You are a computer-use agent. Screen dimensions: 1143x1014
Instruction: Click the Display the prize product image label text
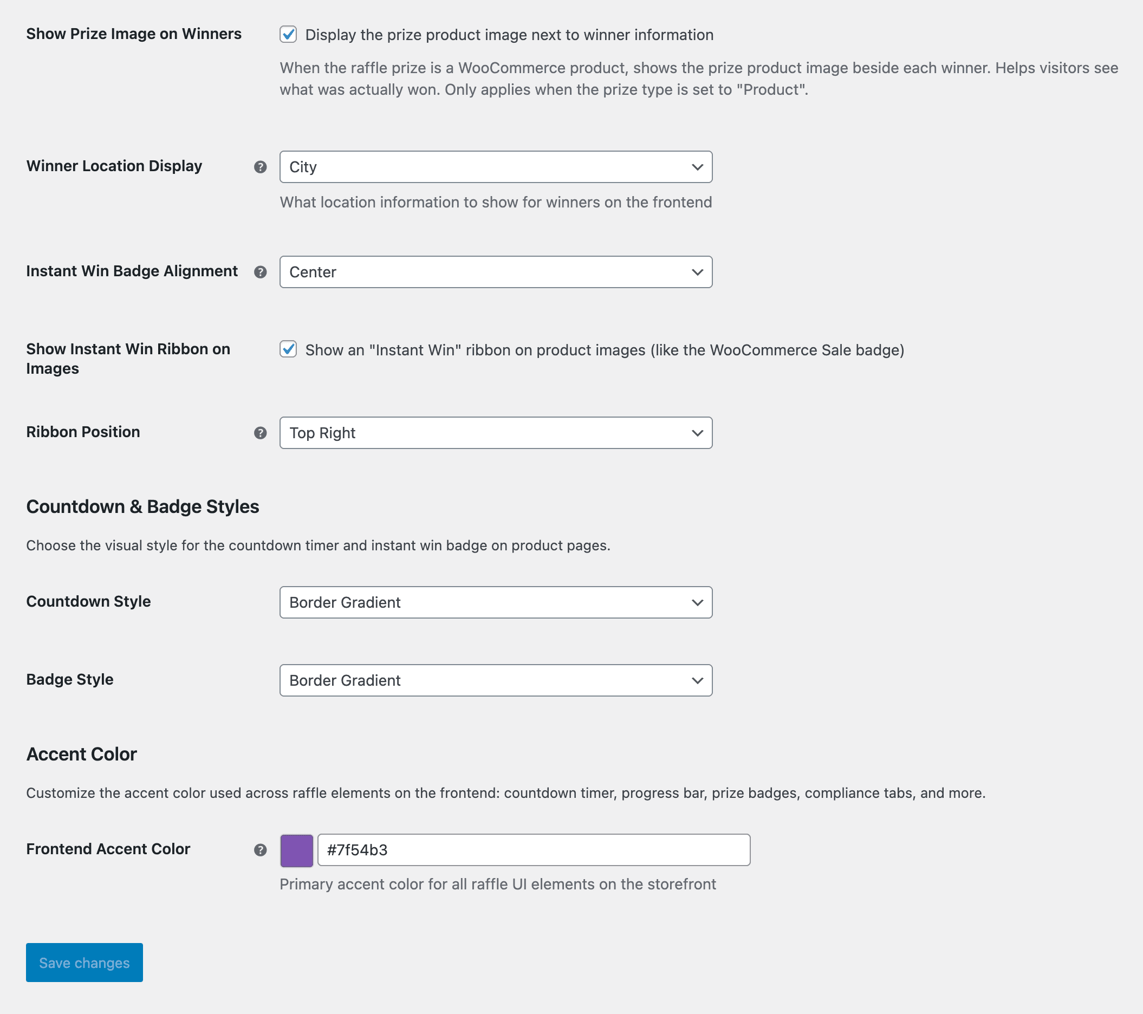pos(509,35)
